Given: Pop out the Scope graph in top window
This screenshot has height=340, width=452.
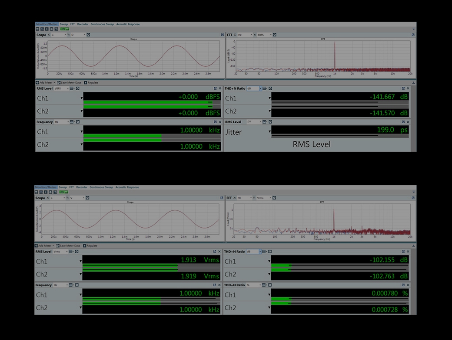Looking at the screenshot, I should [x=222, y=35].
